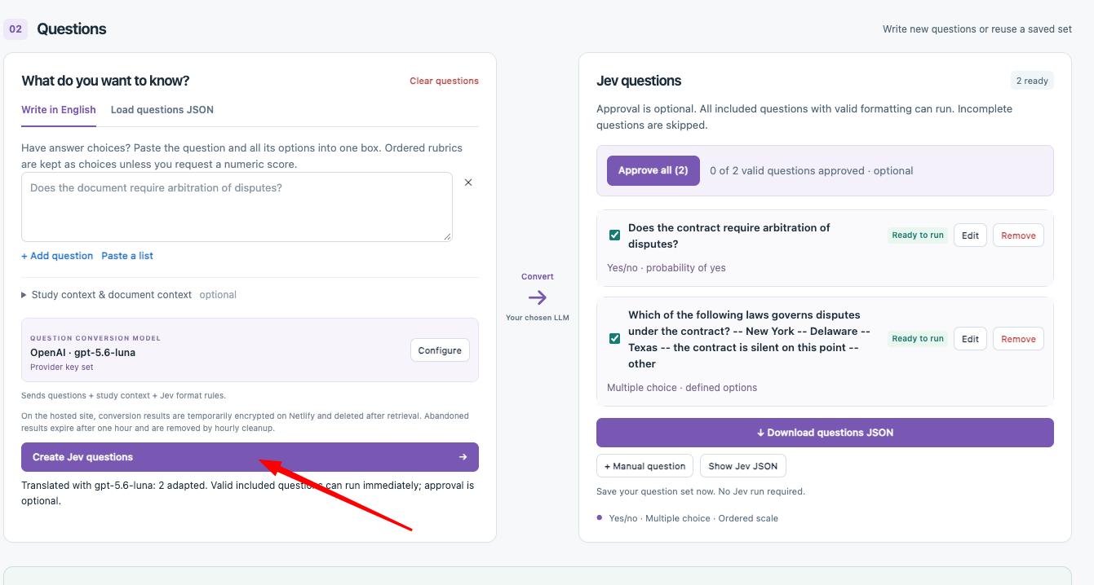Click into the question text box
This screenshot has height=585, width=1094.
[x=237, y=207]
